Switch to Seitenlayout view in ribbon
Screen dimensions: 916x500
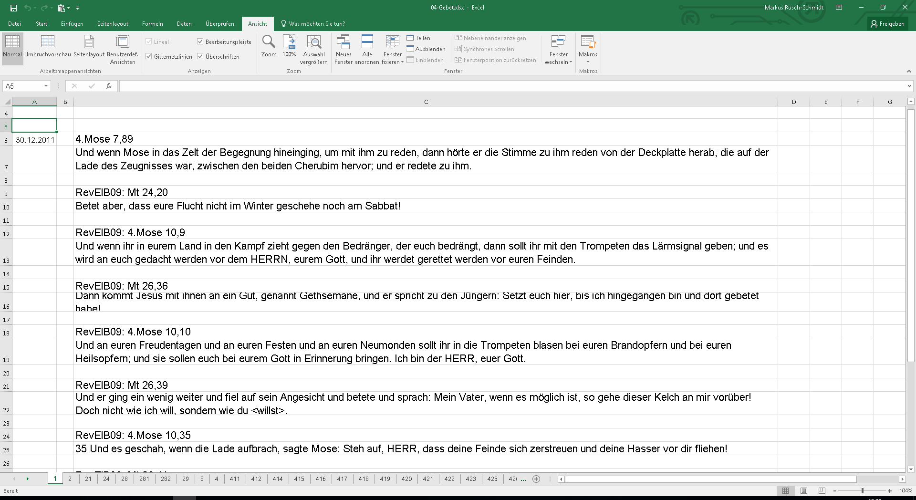point(89,46)
